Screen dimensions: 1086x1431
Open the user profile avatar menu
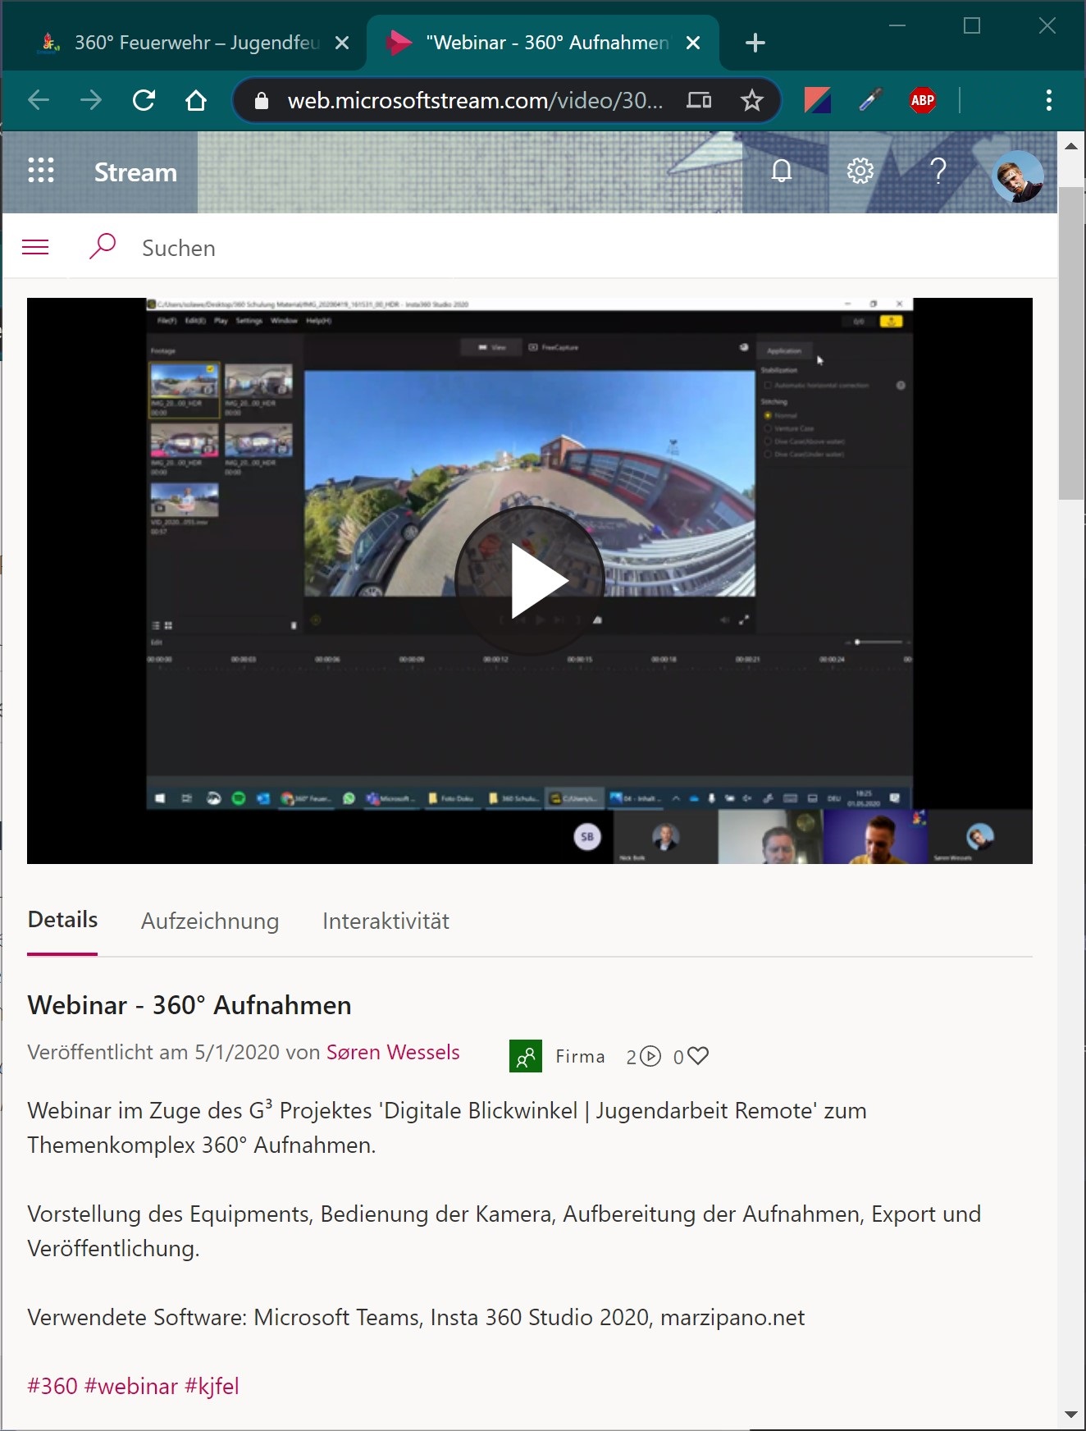pos(1017,176)
